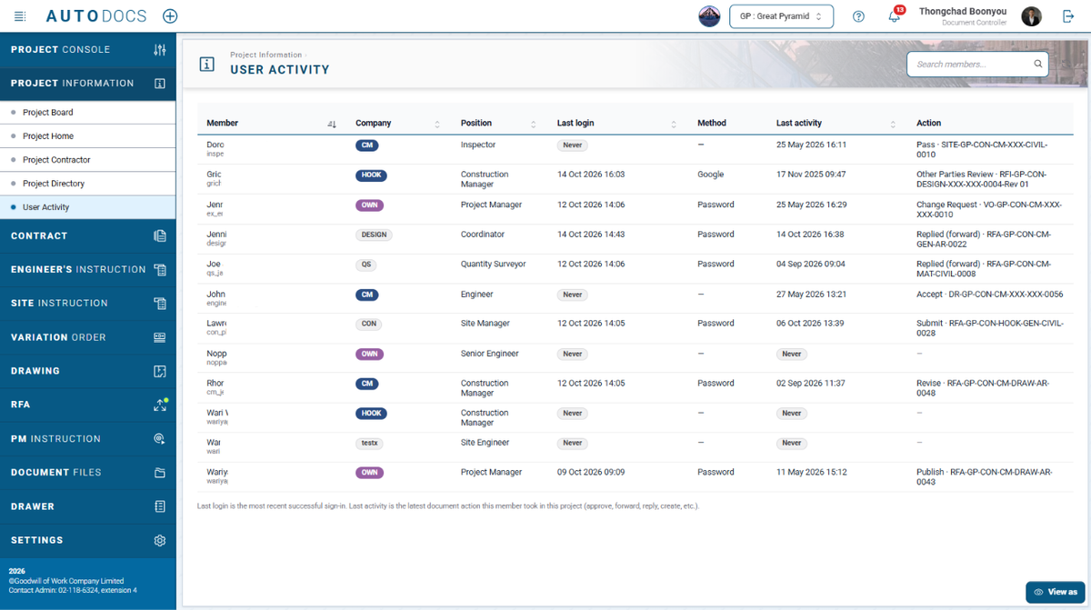The width and height of the screenshot is (1091, 610).
Task: Go to Project Board
Action: click(88, 113)
